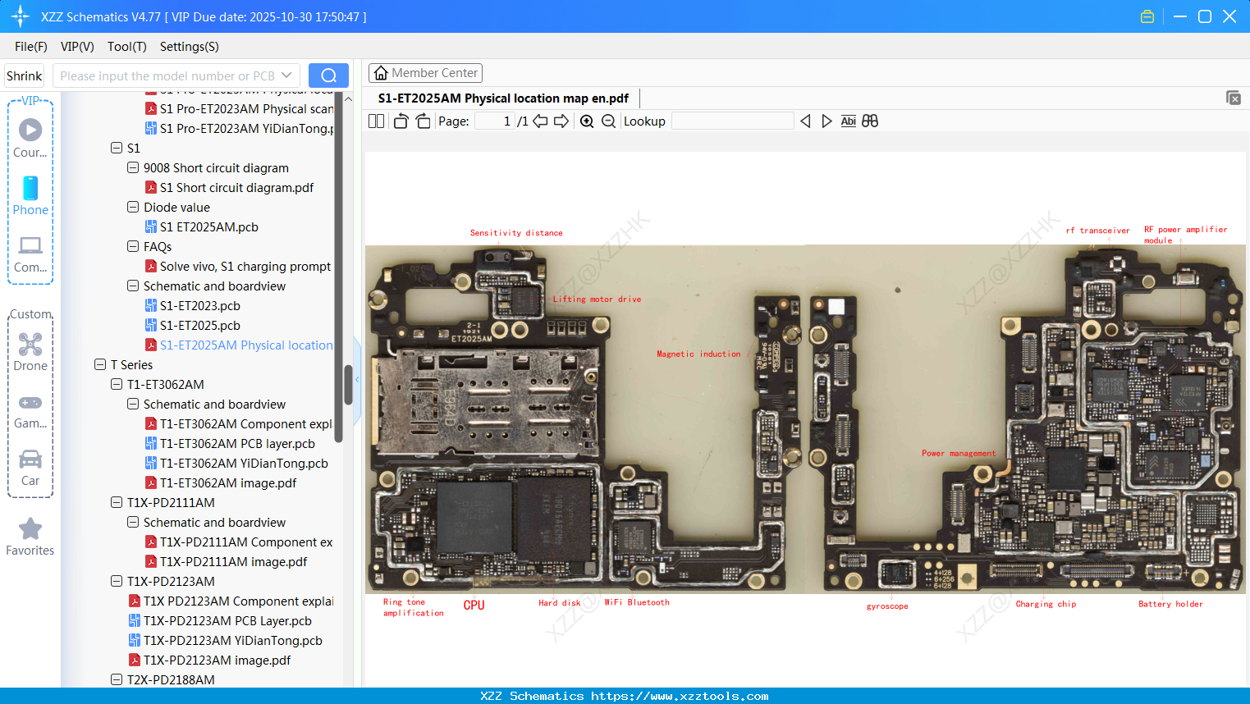Toggle the Abi text match option
Screen dimensions: 1250x704
click(x=847, y=121)
